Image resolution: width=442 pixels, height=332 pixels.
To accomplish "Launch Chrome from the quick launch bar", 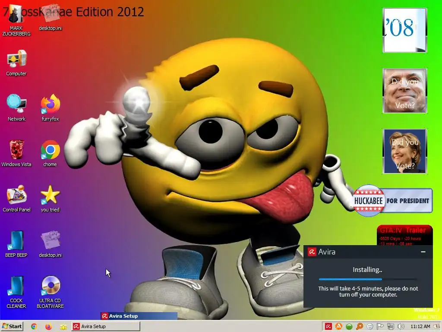I will click(x=34, y=326).
